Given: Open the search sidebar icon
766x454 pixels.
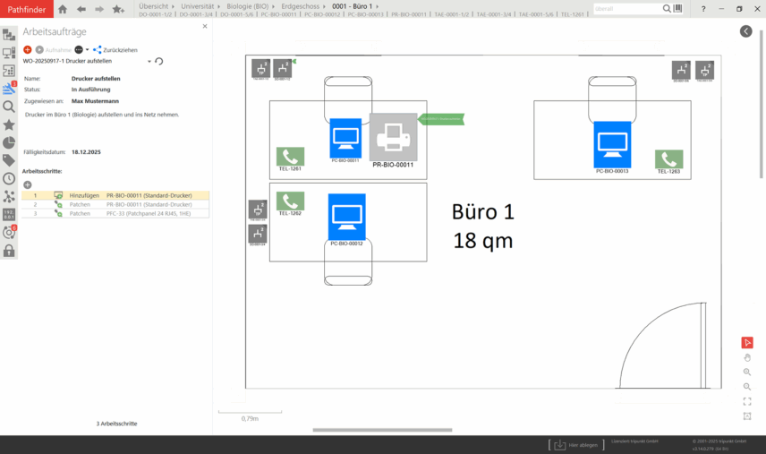Looking at the screenshot, I should coord(9,107).
